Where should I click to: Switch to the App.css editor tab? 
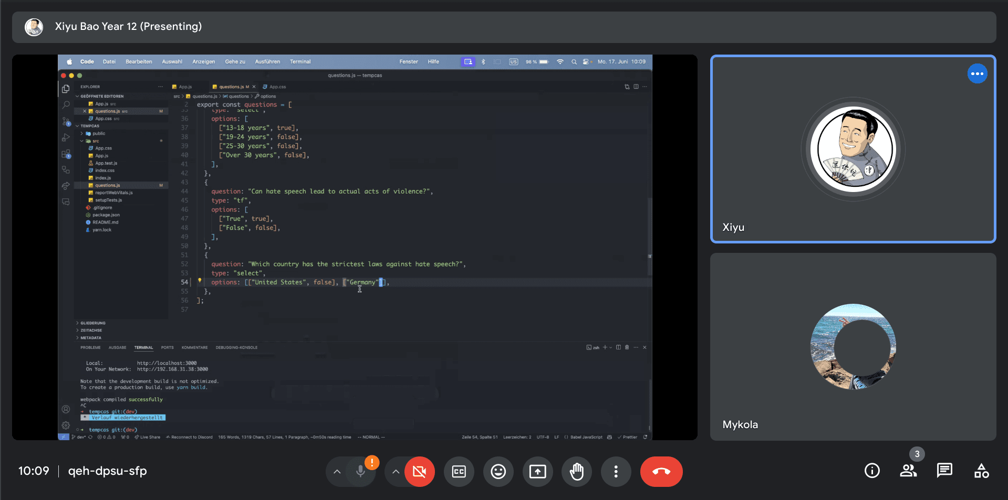pyautogui.click(x=277, y=87)
